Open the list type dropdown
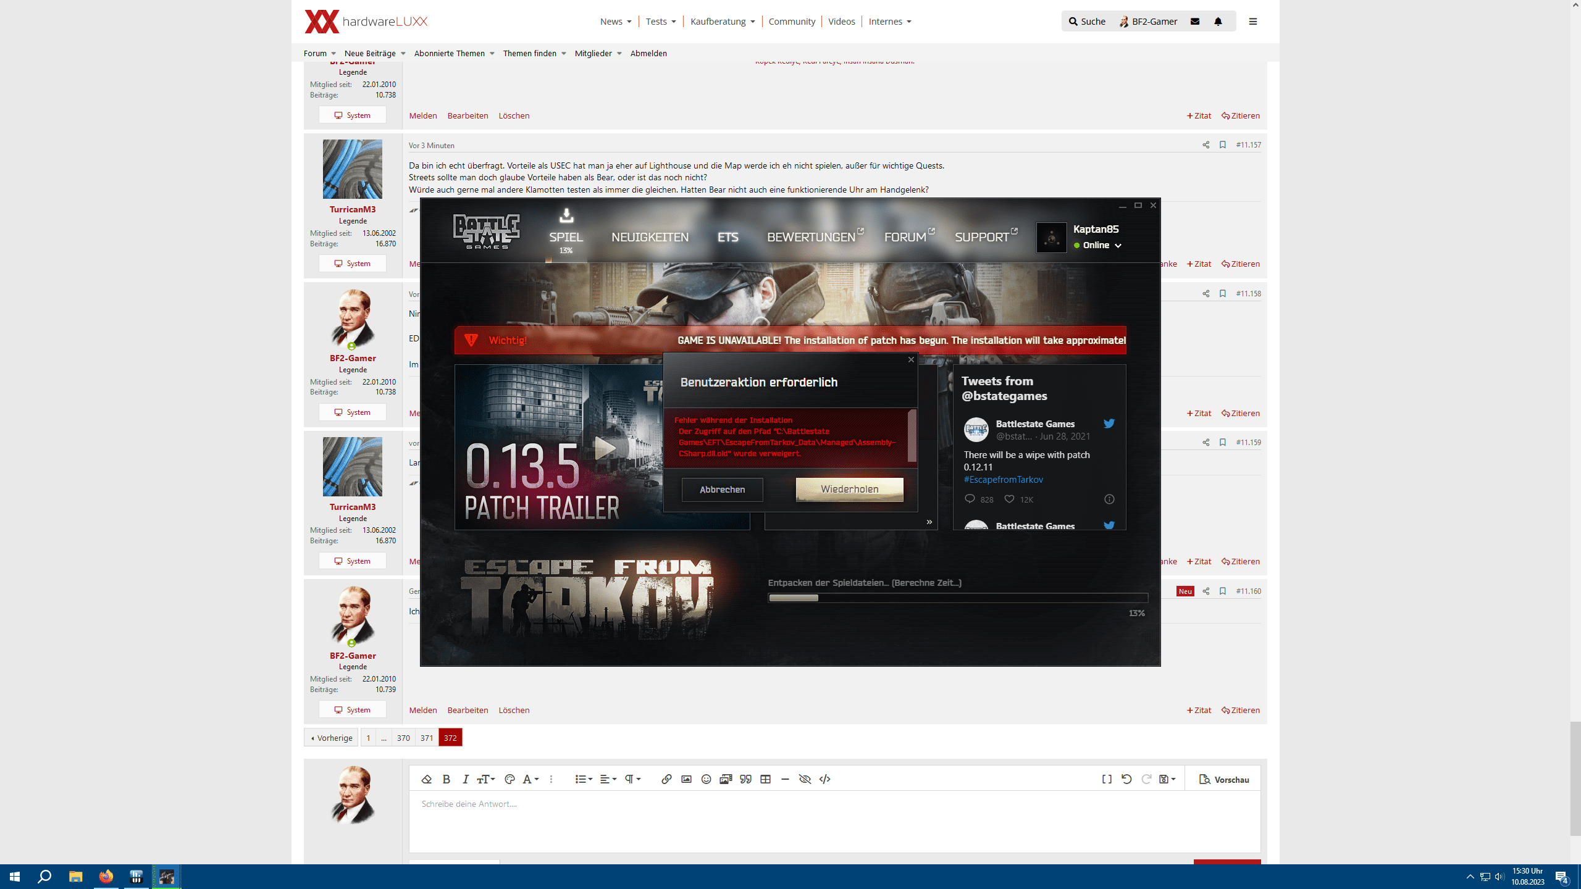 point(584,779)
